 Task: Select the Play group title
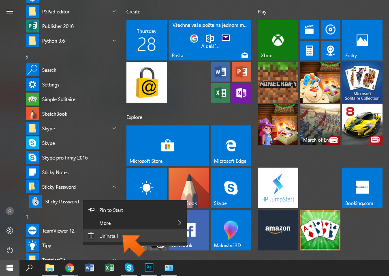[262, 12]
